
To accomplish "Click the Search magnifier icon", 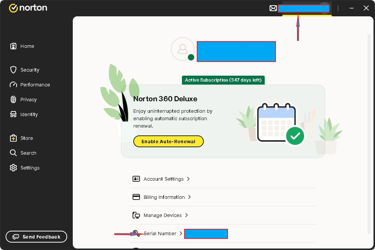I will [13, 153].
